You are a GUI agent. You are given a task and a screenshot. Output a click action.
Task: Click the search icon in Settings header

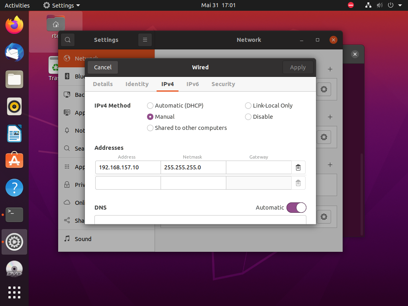click(x=68, y=40)
